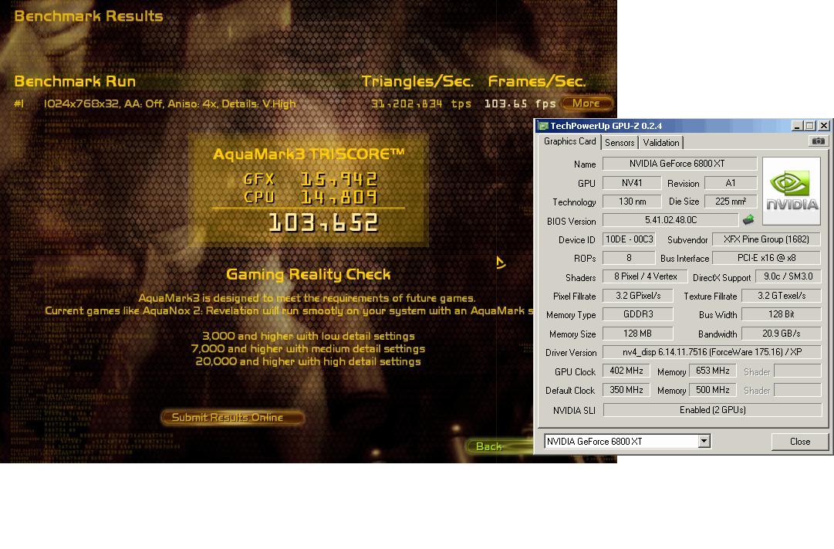Click Texture Fillrate field 3.2 GTexel/s
The width and height of the screenshot is (834, 549).
tap(781, 296)
